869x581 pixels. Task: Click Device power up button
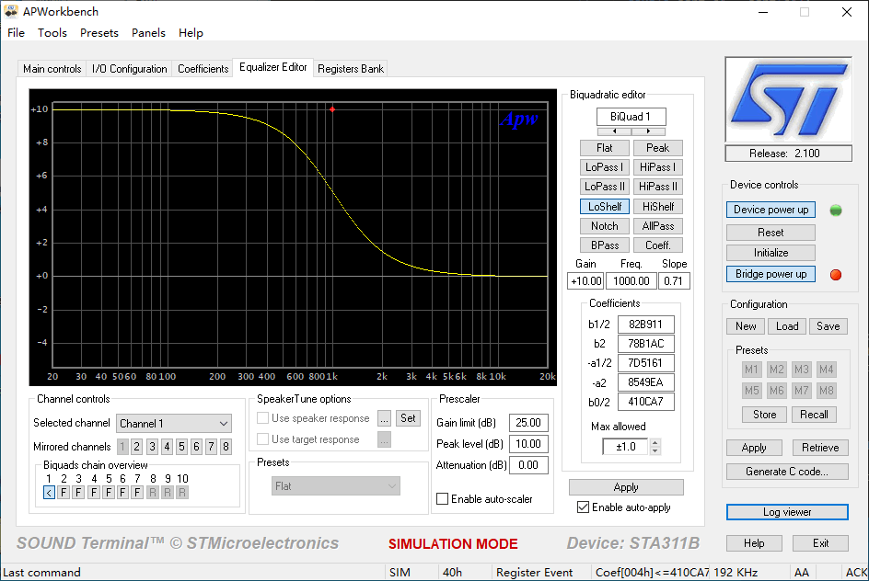771,210
